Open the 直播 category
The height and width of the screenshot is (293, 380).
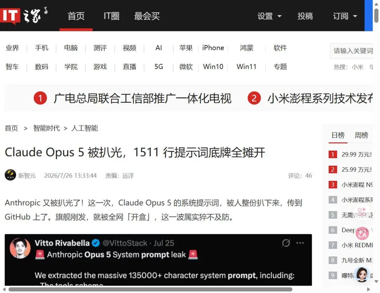[129, 66]
